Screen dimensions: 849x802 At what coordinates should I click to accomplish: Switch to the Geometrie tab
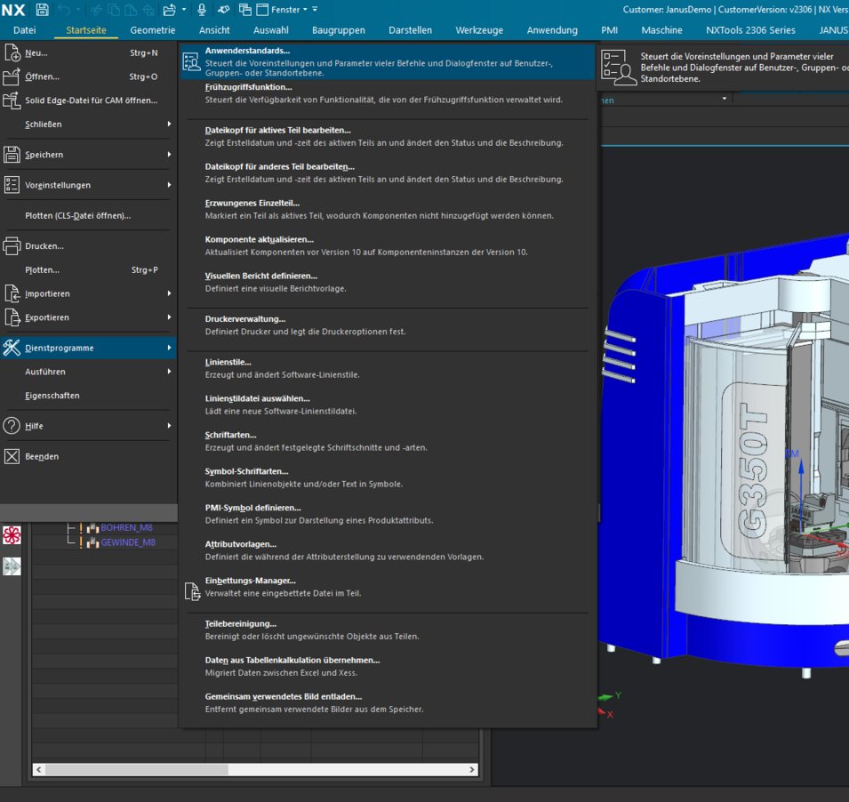click(153, 30)
